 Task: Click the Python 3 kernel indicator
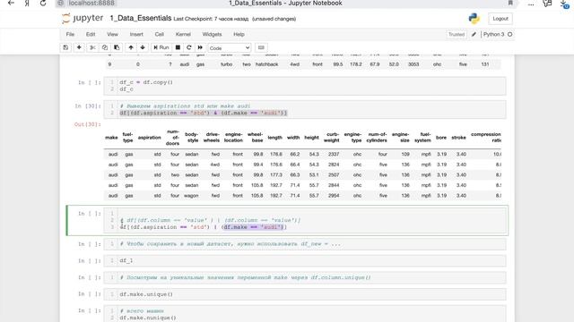pyautogui.click(x=493, y=34)
